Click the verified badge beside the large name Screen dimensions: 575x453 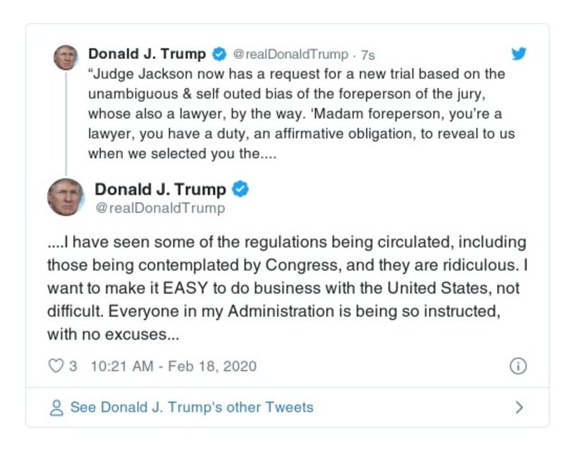click(x=241, y=189)
